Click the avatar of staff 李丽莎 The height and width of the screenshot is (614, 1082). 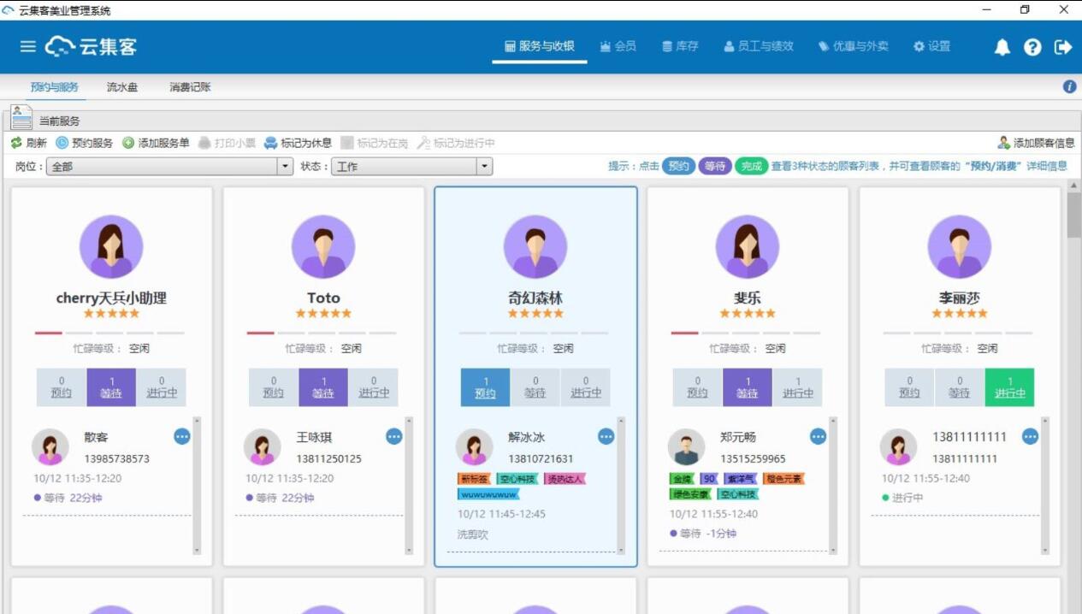coord(960,247)
